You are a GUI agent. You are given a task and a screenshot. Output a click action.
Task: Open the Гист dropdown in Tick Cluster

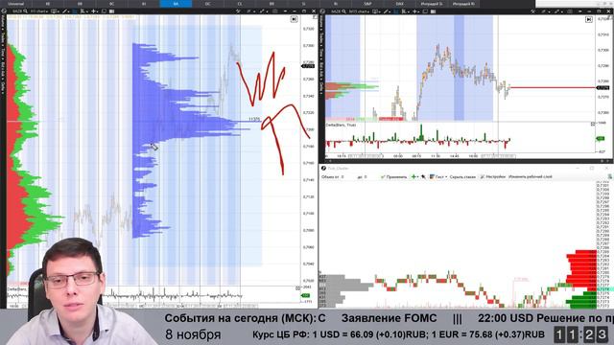pos(438,176)
